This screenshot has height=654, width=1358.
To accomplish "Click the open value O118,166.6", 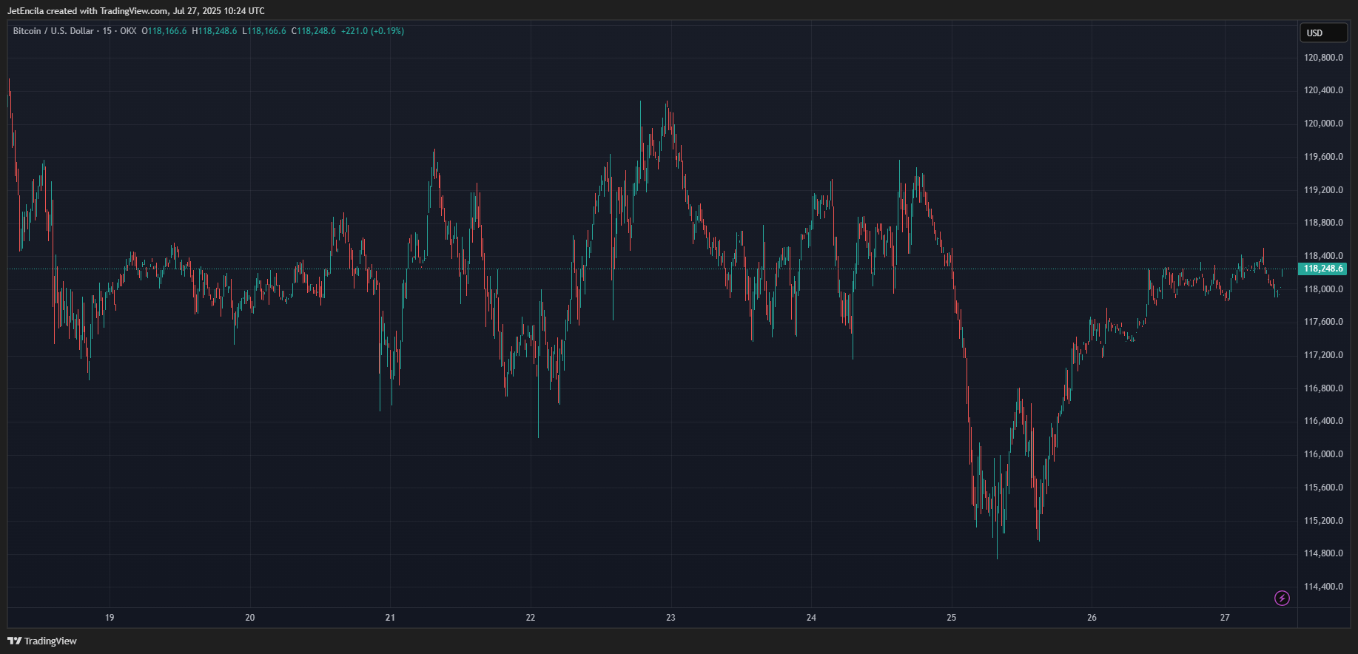I will click(164, 31).
